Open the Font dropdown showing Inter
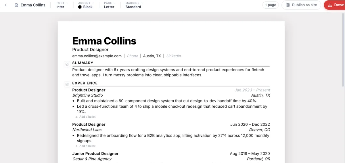 pos(62,5)
